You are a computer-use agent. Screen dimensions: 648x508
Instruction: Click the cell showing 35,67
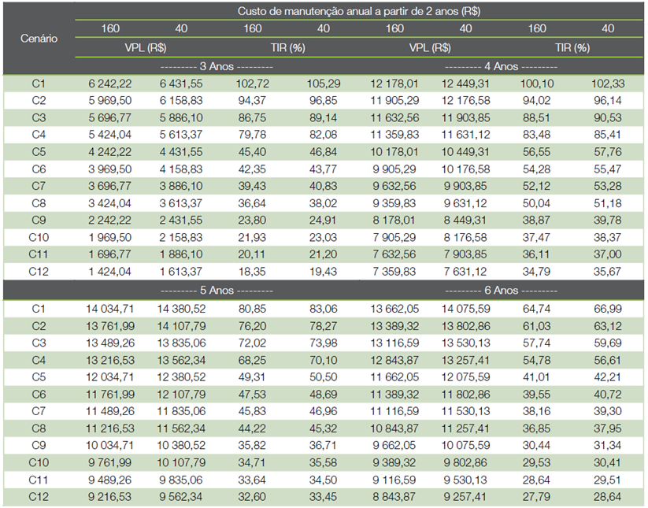click(608, 272)
